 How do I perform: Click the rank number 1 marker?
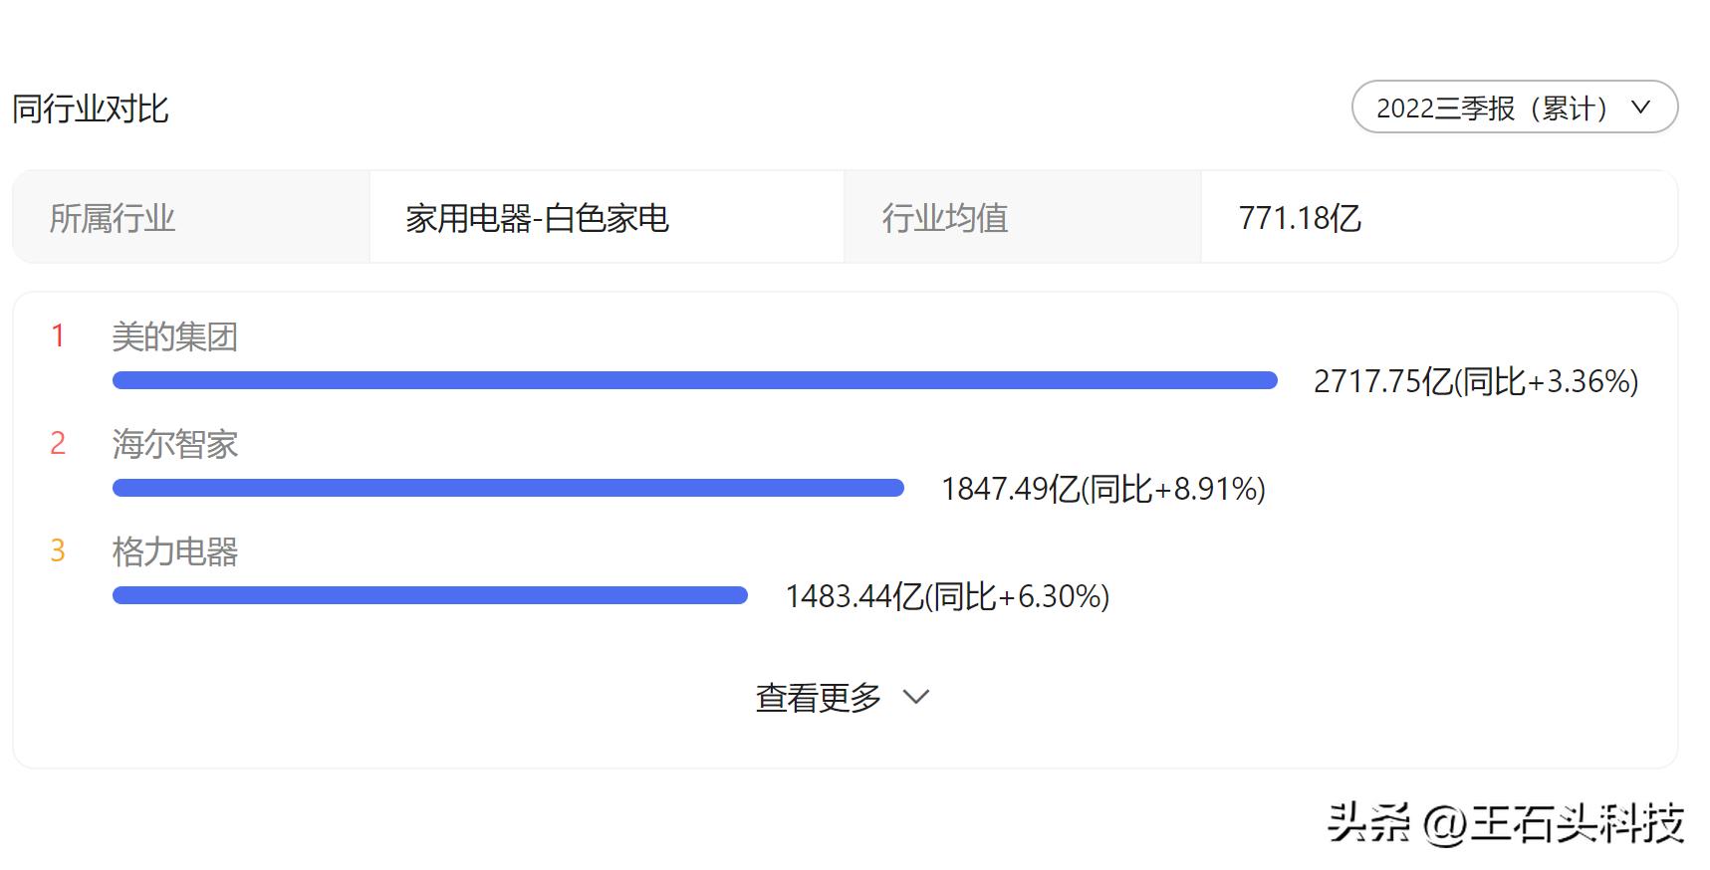59,336
